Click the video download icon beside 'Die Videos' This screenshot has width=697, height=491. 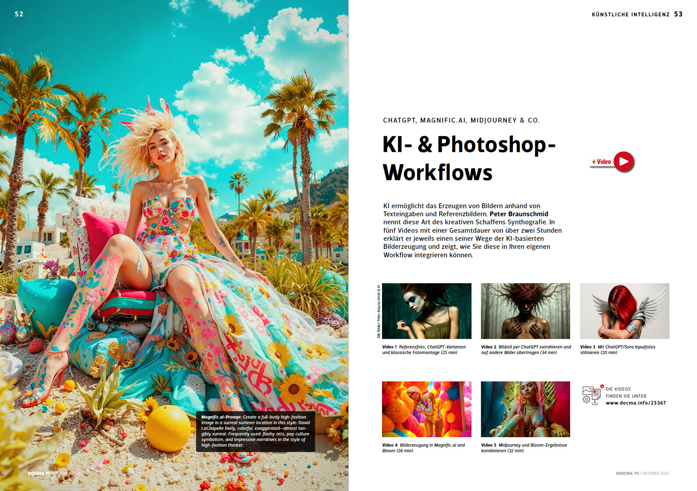click(x=593, y=395)
